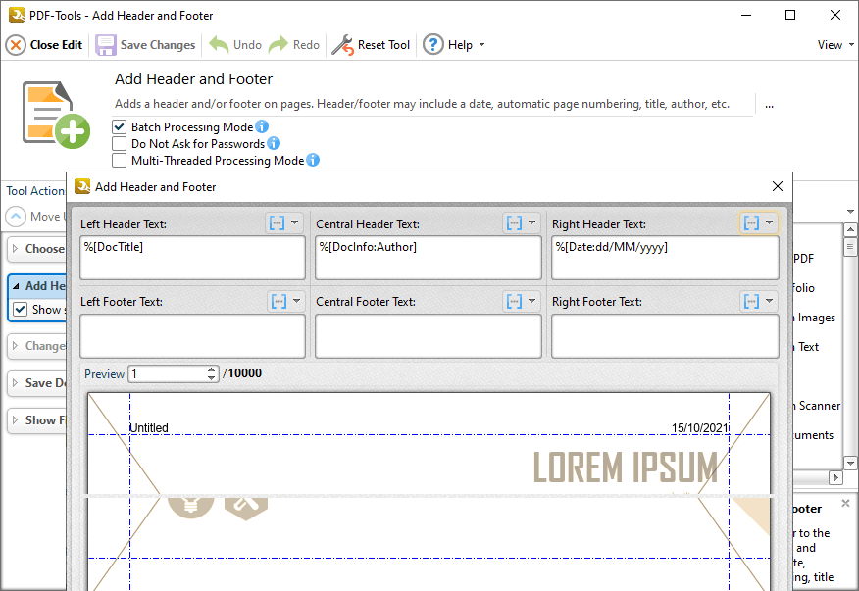The image size is (859, 591).
Task: Click the Save Changes disk icon
Action: tap(105, 44)
